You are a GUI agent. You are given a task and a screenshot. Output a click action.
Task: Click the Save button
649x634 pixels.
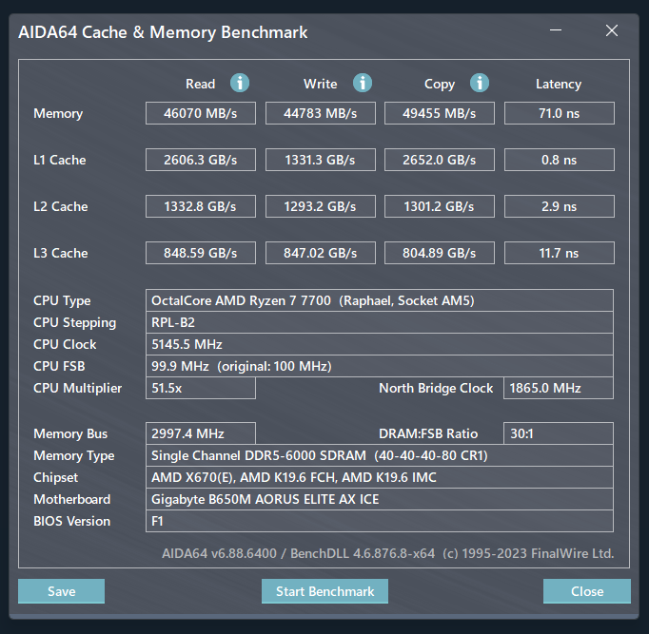tap(61, 591)
